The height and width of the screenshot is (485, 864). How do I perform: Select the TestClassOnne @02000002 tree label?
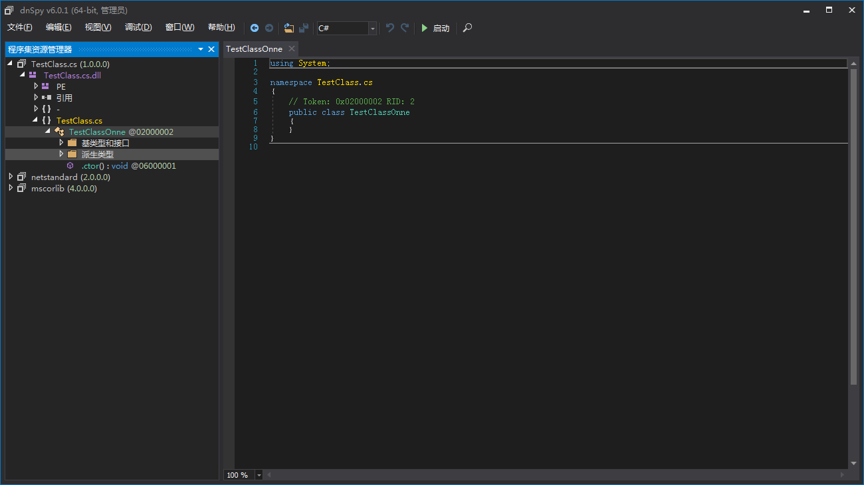(121, 132)
